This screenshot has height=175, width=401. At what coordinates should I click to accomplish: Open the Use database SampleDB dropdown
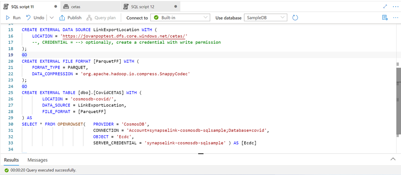[x=266, y=18]
